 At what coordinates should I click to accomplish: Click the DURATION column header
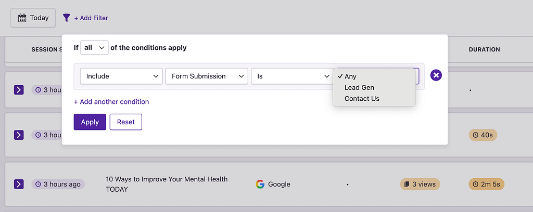click(485, 49)
